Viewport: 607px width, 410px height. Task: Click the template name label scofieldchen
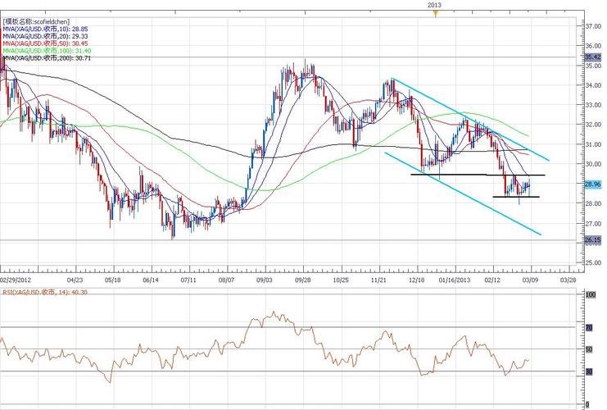pyautogui.click(x=36, y=21)
